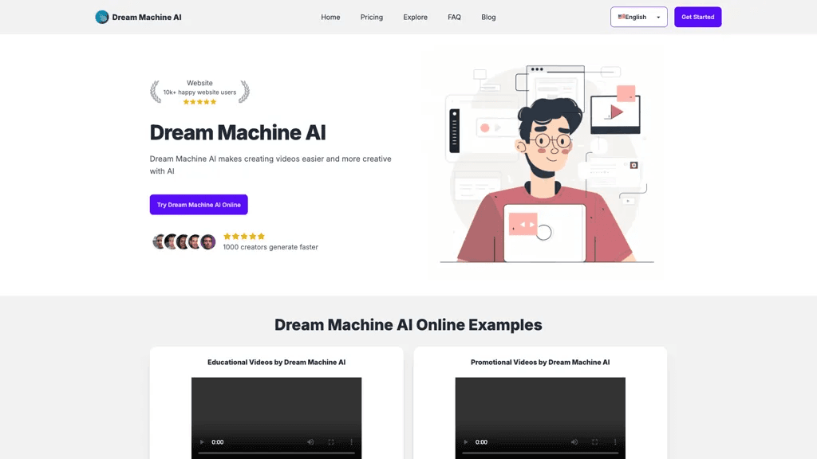Viewport: 817px width, 459px height.
Task: Enter fullscreen on the Promotional video
Action: pyautogui.click(x=594, y=441)
